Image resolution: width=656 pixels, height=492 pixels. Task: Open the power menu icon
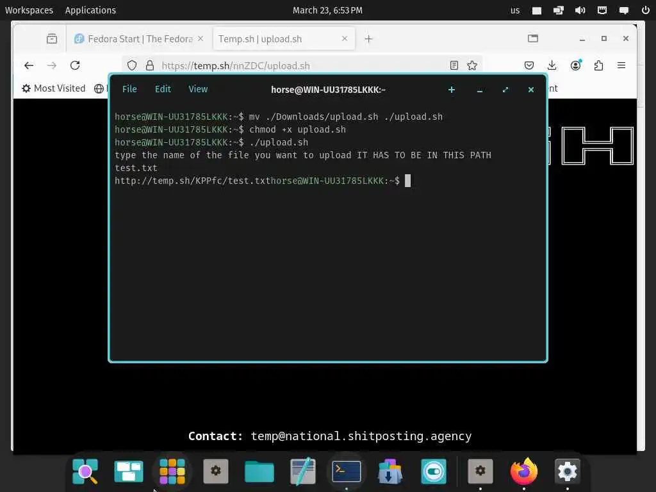(x=645, y=10)
